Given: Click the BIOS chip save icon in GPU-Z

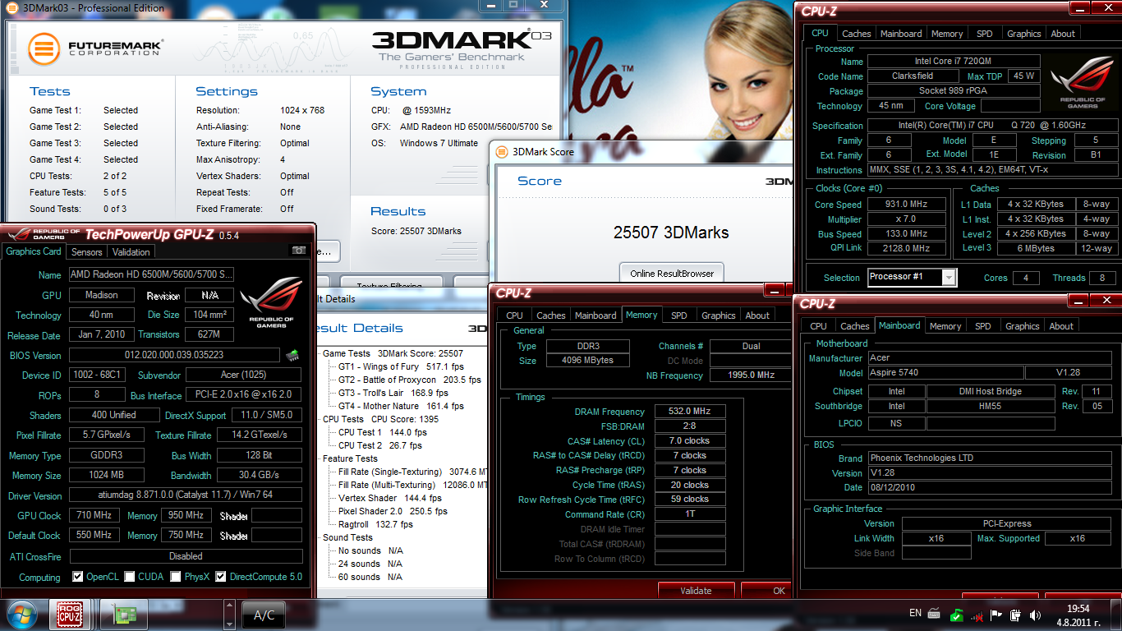Looking at the screenshot, I should pos(292,355).
